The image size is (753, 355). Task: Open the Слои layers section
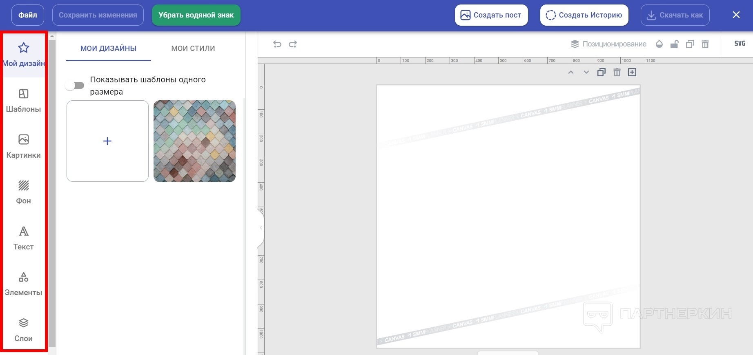point(24,330)
